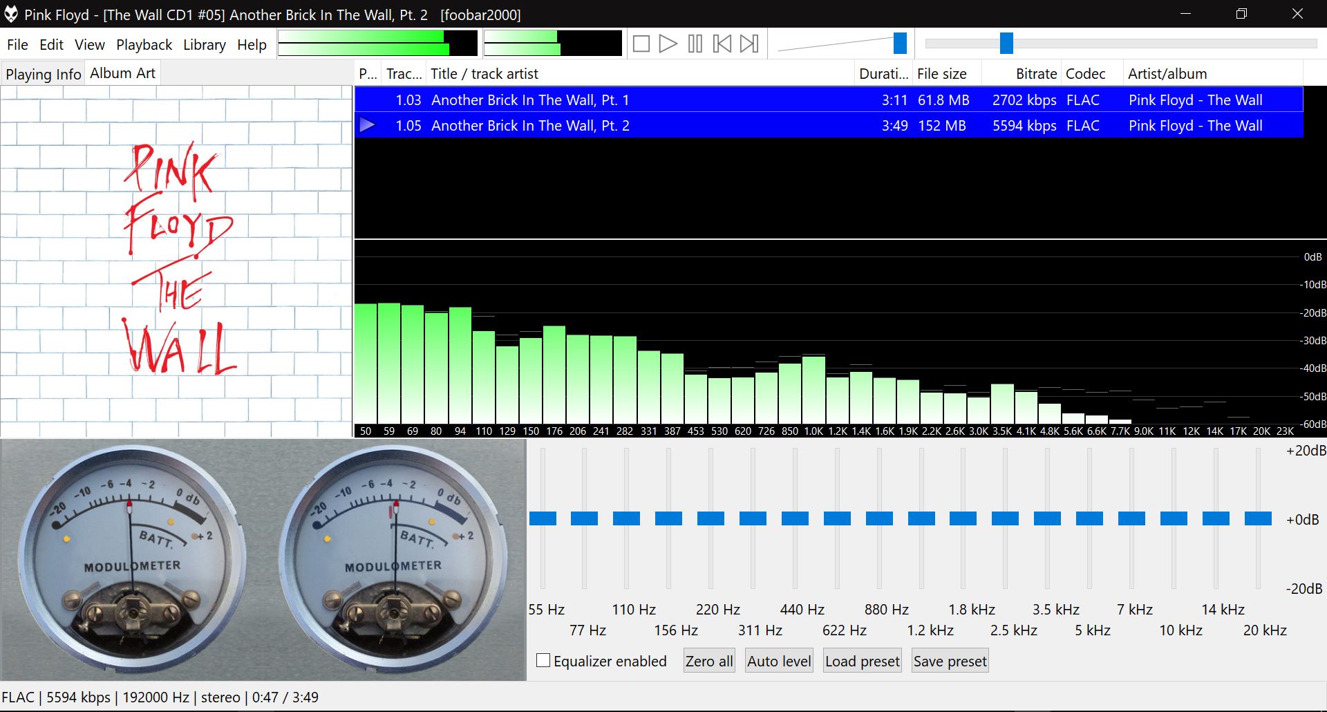The image size is (1327, 712).
Task: Sort playlist by File size column
Action: (x=947, y=73)
